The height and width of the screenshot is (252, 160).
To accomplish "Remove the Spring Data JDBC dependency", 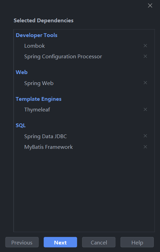I will (x=145, y=136).
